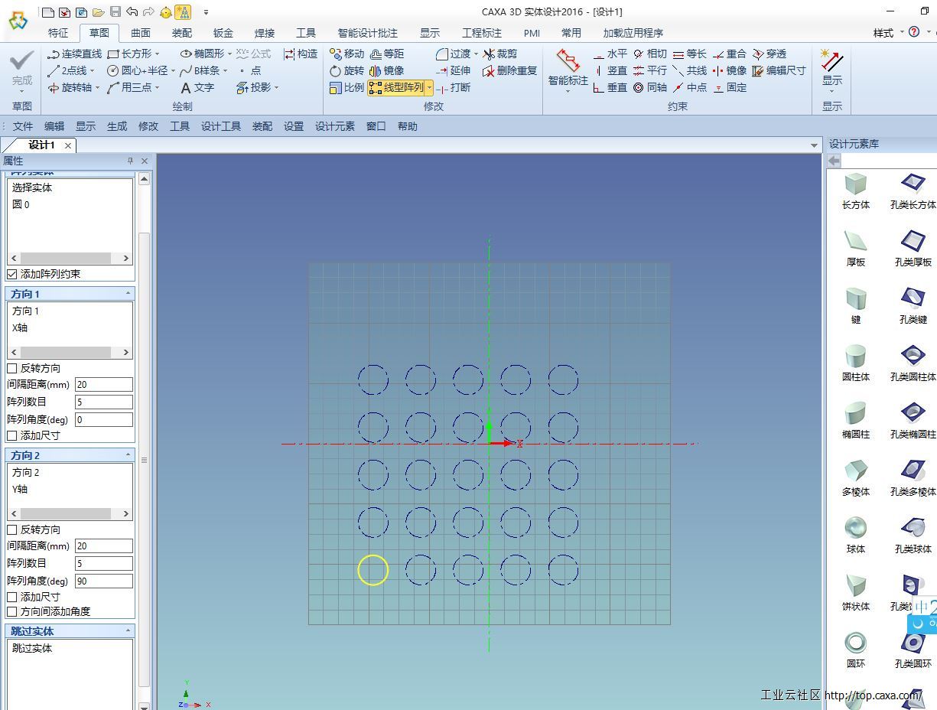
Task: Select the 删除重复 delete duplicates tool
Action: click(x=509, y=70)
